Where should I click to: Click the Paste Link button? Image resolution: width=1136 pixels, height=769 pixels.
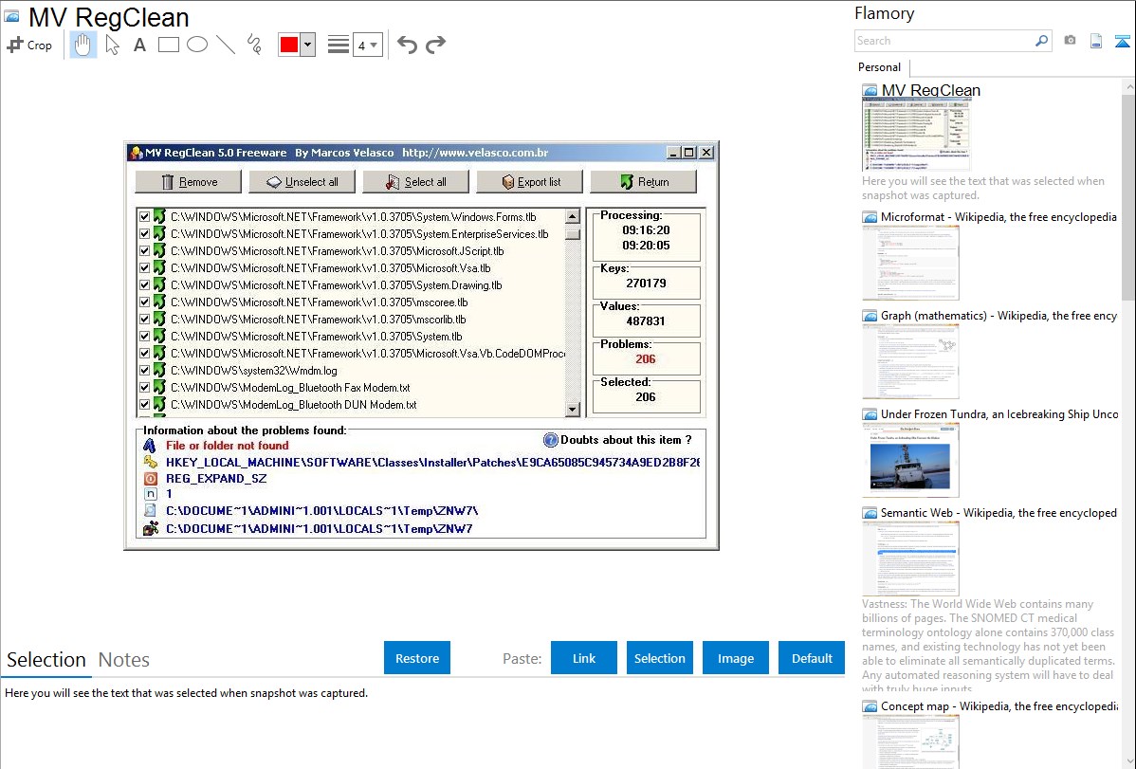pyautogui.click(x=583, y=658)
